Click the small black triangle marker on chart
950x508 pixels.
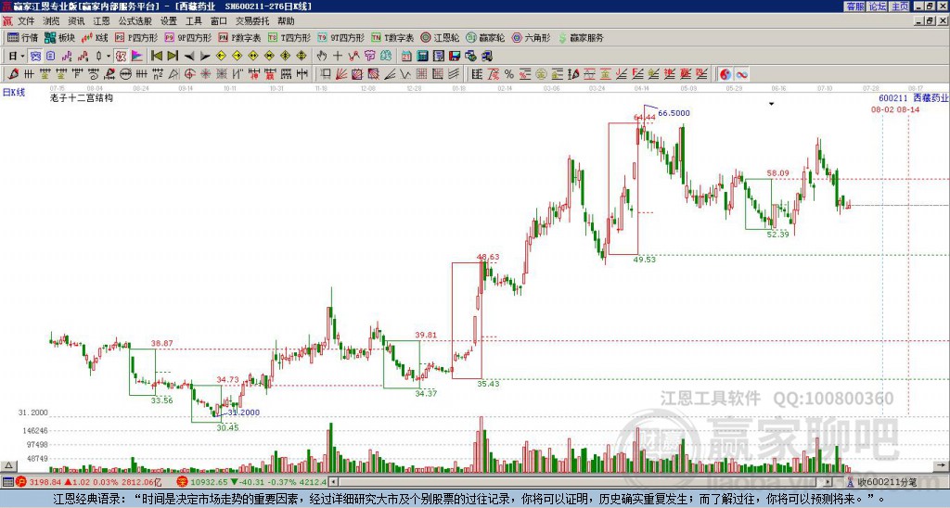[x=772, y=104]
